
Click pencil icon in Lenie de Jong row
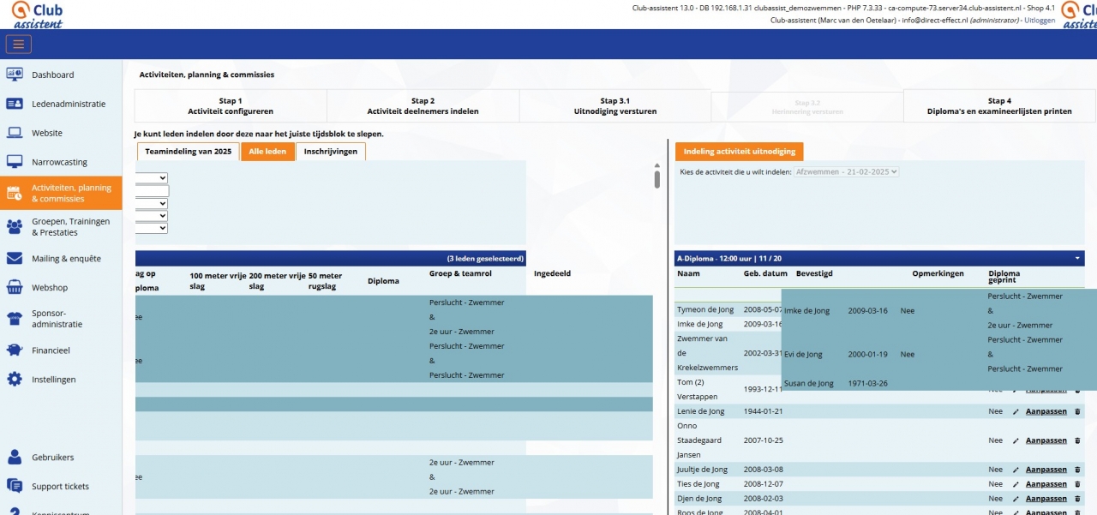[x=1016, y=412]
